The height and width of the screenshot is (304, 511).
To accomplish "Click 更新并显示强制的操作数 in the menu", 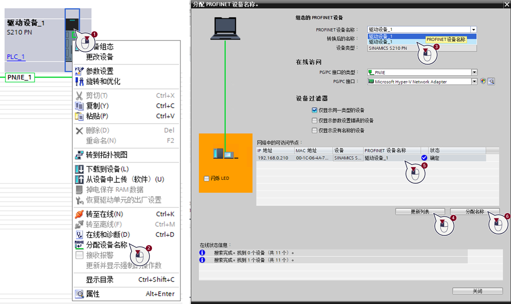I will 126,265.
